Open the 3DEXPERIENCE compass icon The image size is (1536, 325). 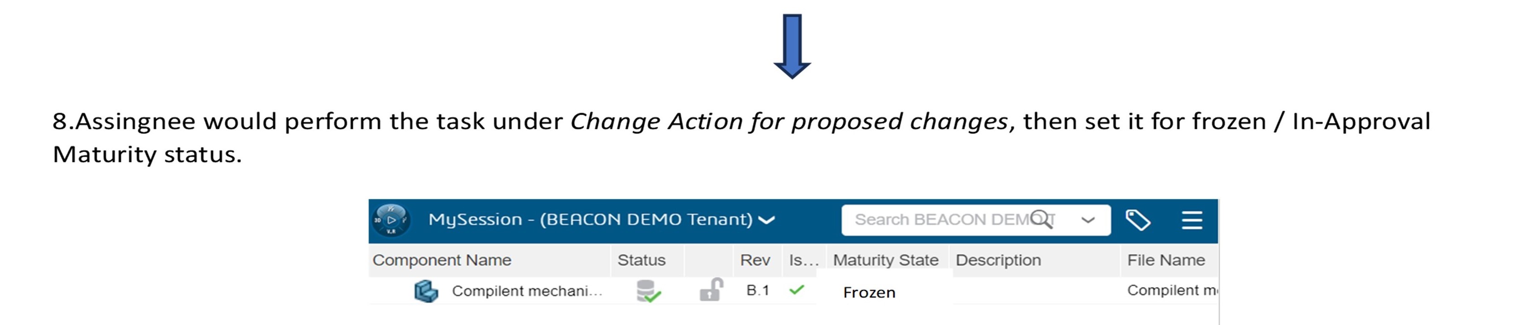coord(391,220)
